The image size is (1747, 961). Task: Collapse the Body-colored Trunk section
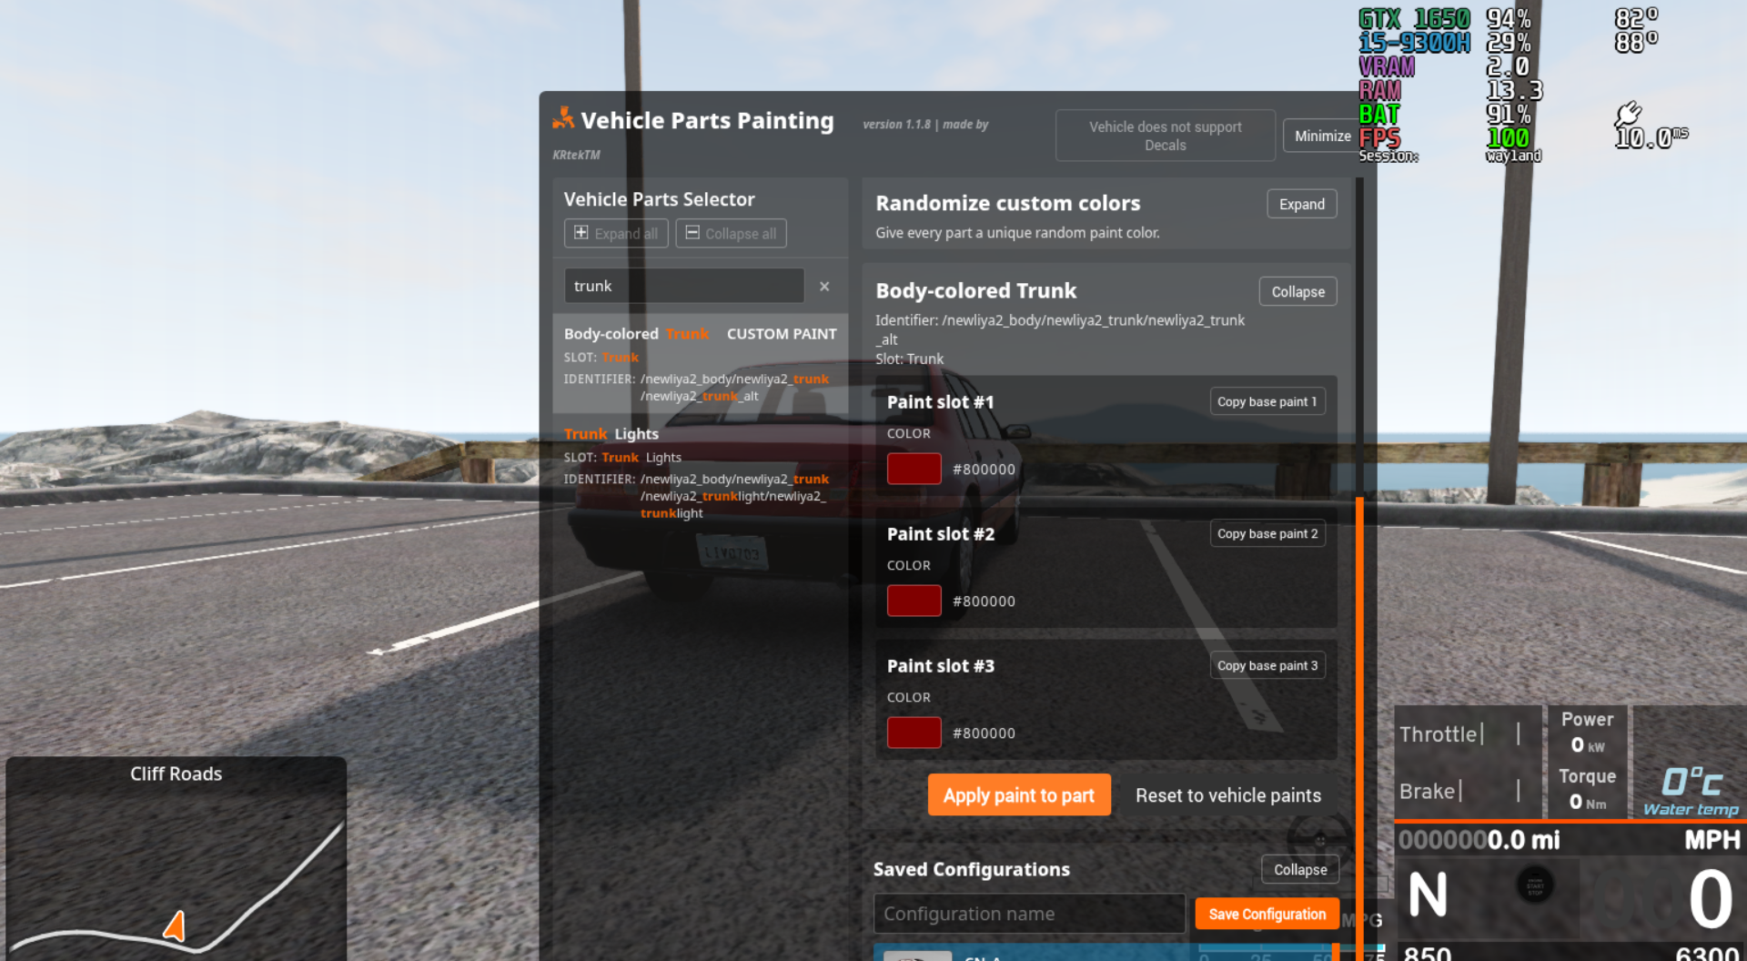tap(1298, 291)
